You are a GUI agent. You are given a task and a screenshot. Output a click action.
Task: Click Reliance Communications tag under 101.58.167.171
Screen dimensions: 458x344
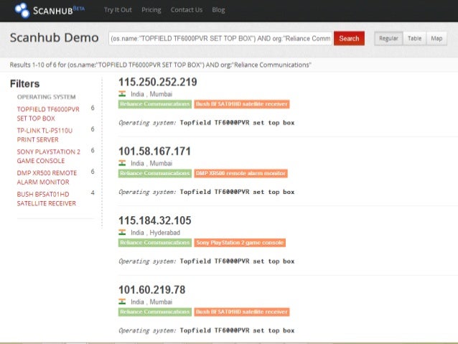[x=155, y=173]
